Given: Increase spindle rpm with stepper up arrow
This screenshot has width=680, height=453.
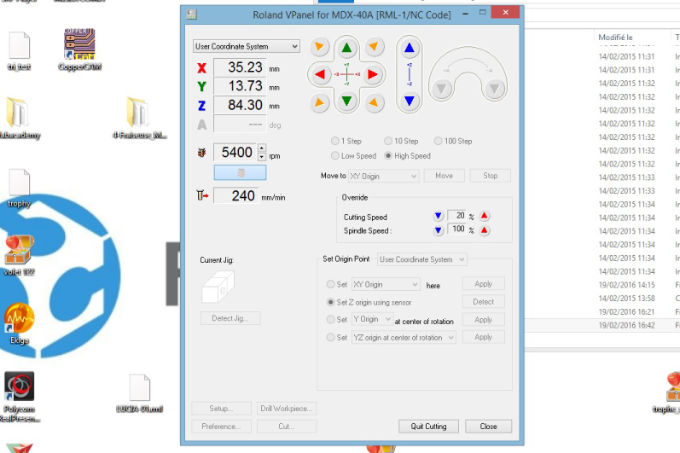Looking at the screenshot, I should click(262, 148).
